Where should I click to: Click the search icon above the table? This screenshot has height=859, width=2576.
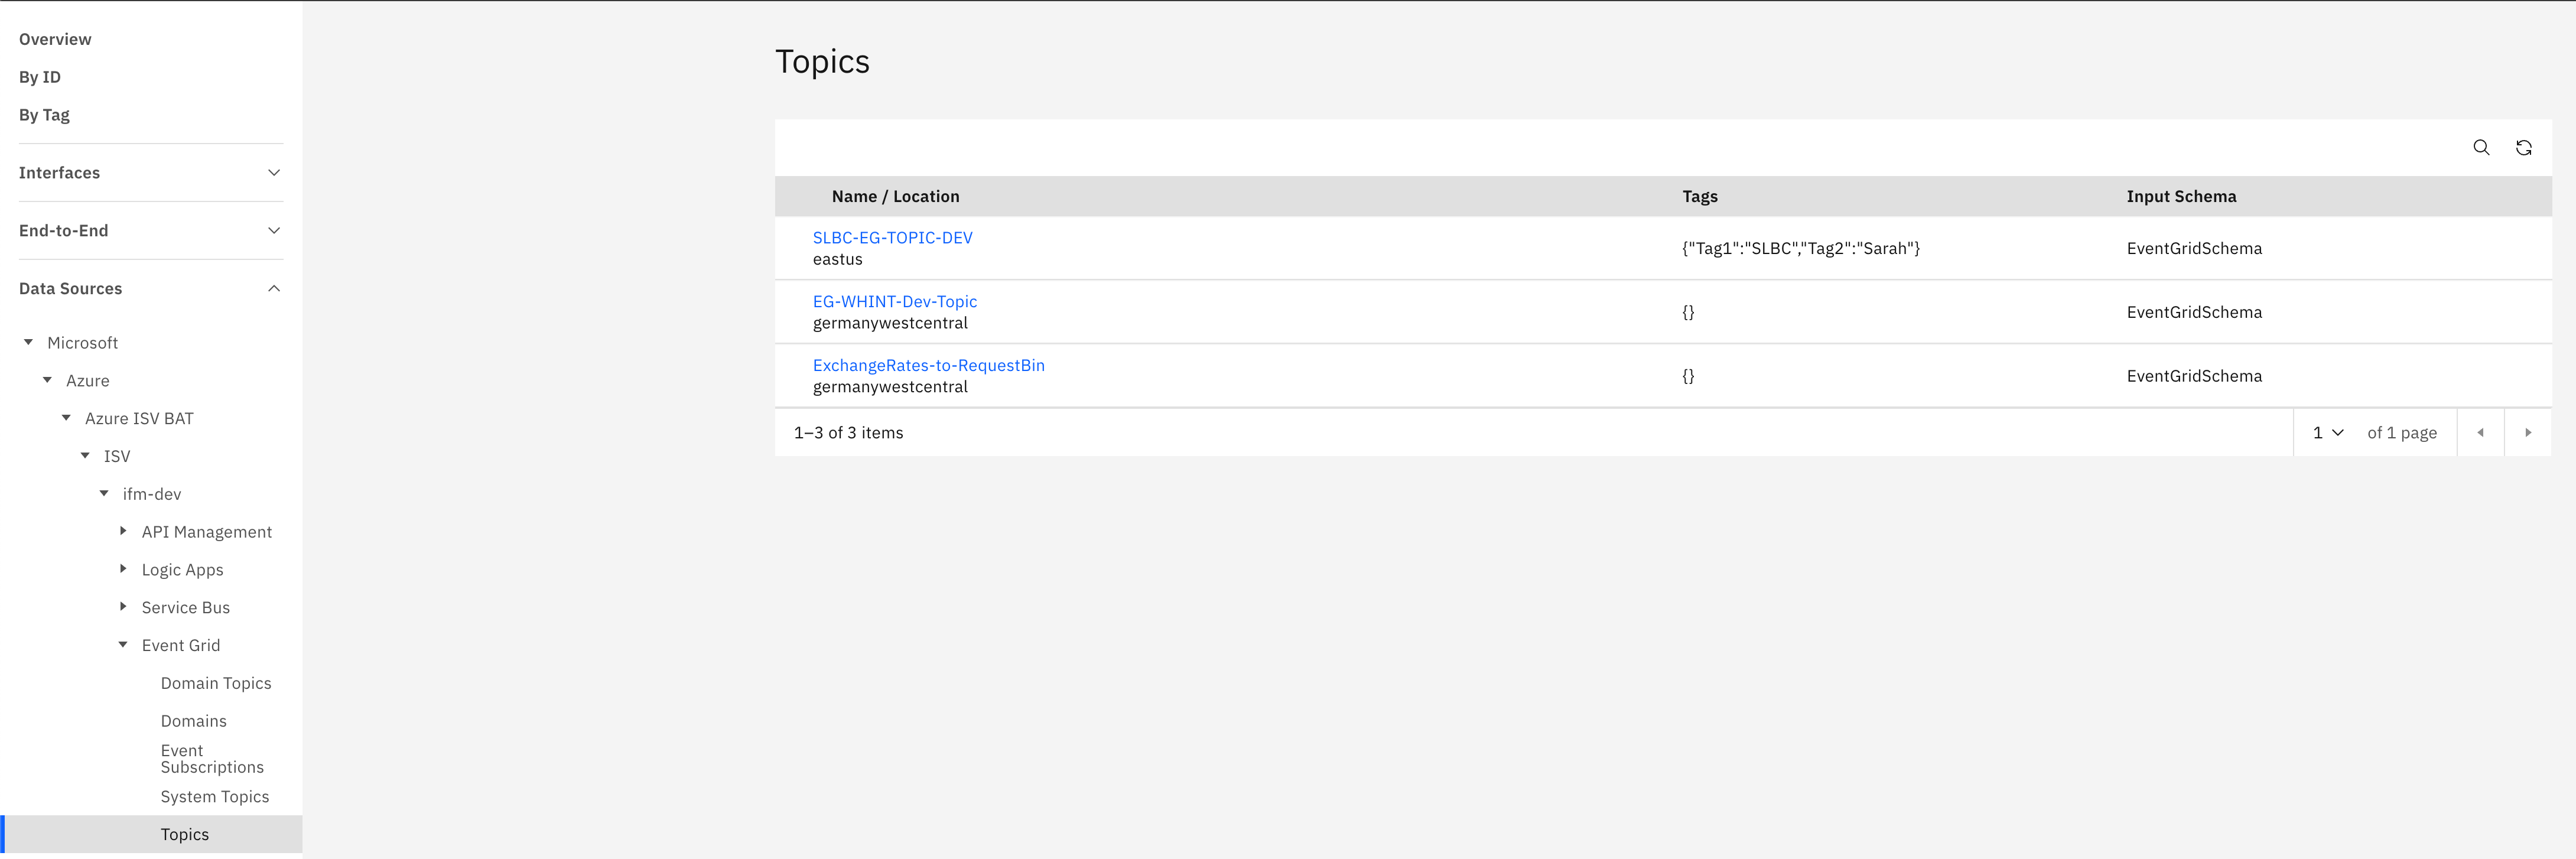pos(2481,148)
